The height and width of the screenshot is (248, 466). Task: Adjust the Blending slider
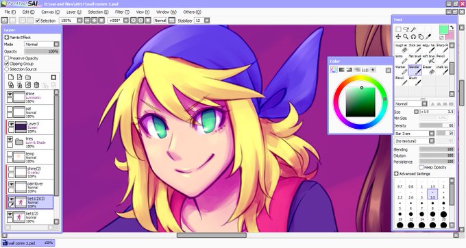click(437, 149)
